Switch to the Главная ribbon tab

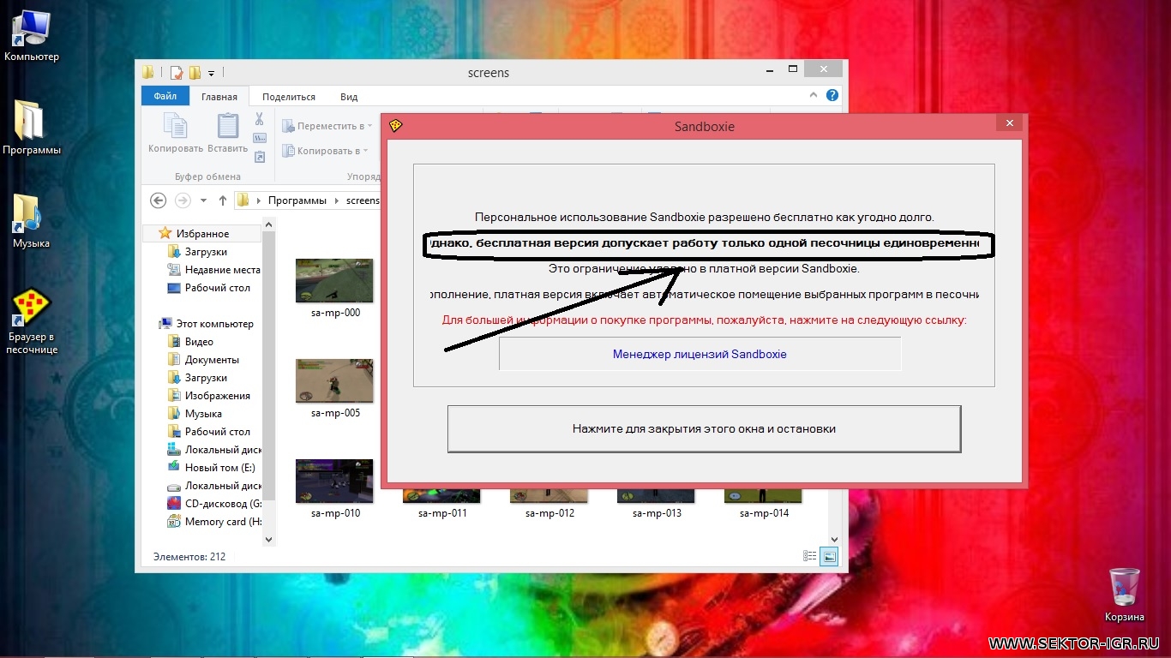219,97
